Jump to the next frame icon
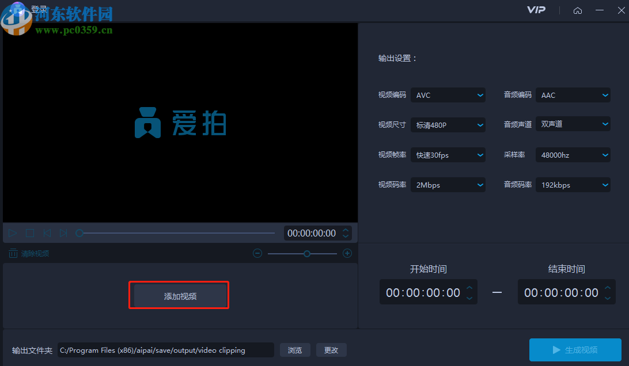Screen dimensions: 629x366 pos(63,233)
